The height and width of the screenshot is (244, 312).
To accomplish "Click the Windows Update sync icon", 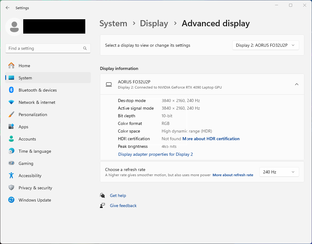I will point(11,200).
